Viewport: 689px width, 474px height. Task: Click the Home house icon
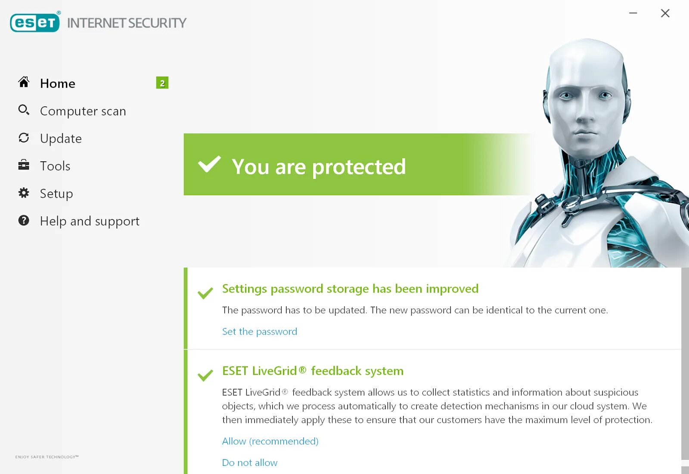[x=24, y=82]
